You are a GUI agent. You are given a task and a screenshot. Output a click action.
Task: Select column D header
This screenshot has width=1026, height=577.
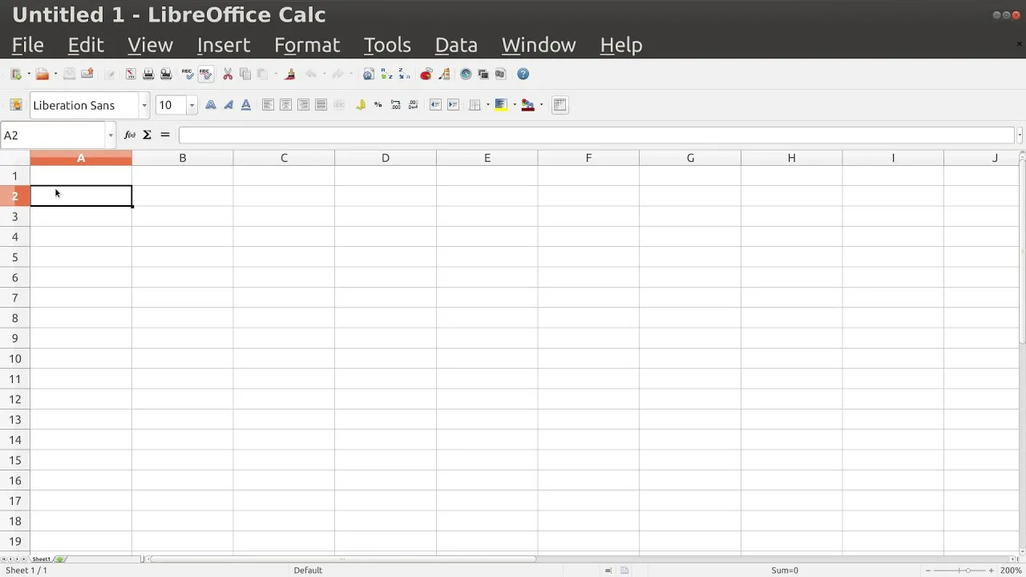(386, 158)
